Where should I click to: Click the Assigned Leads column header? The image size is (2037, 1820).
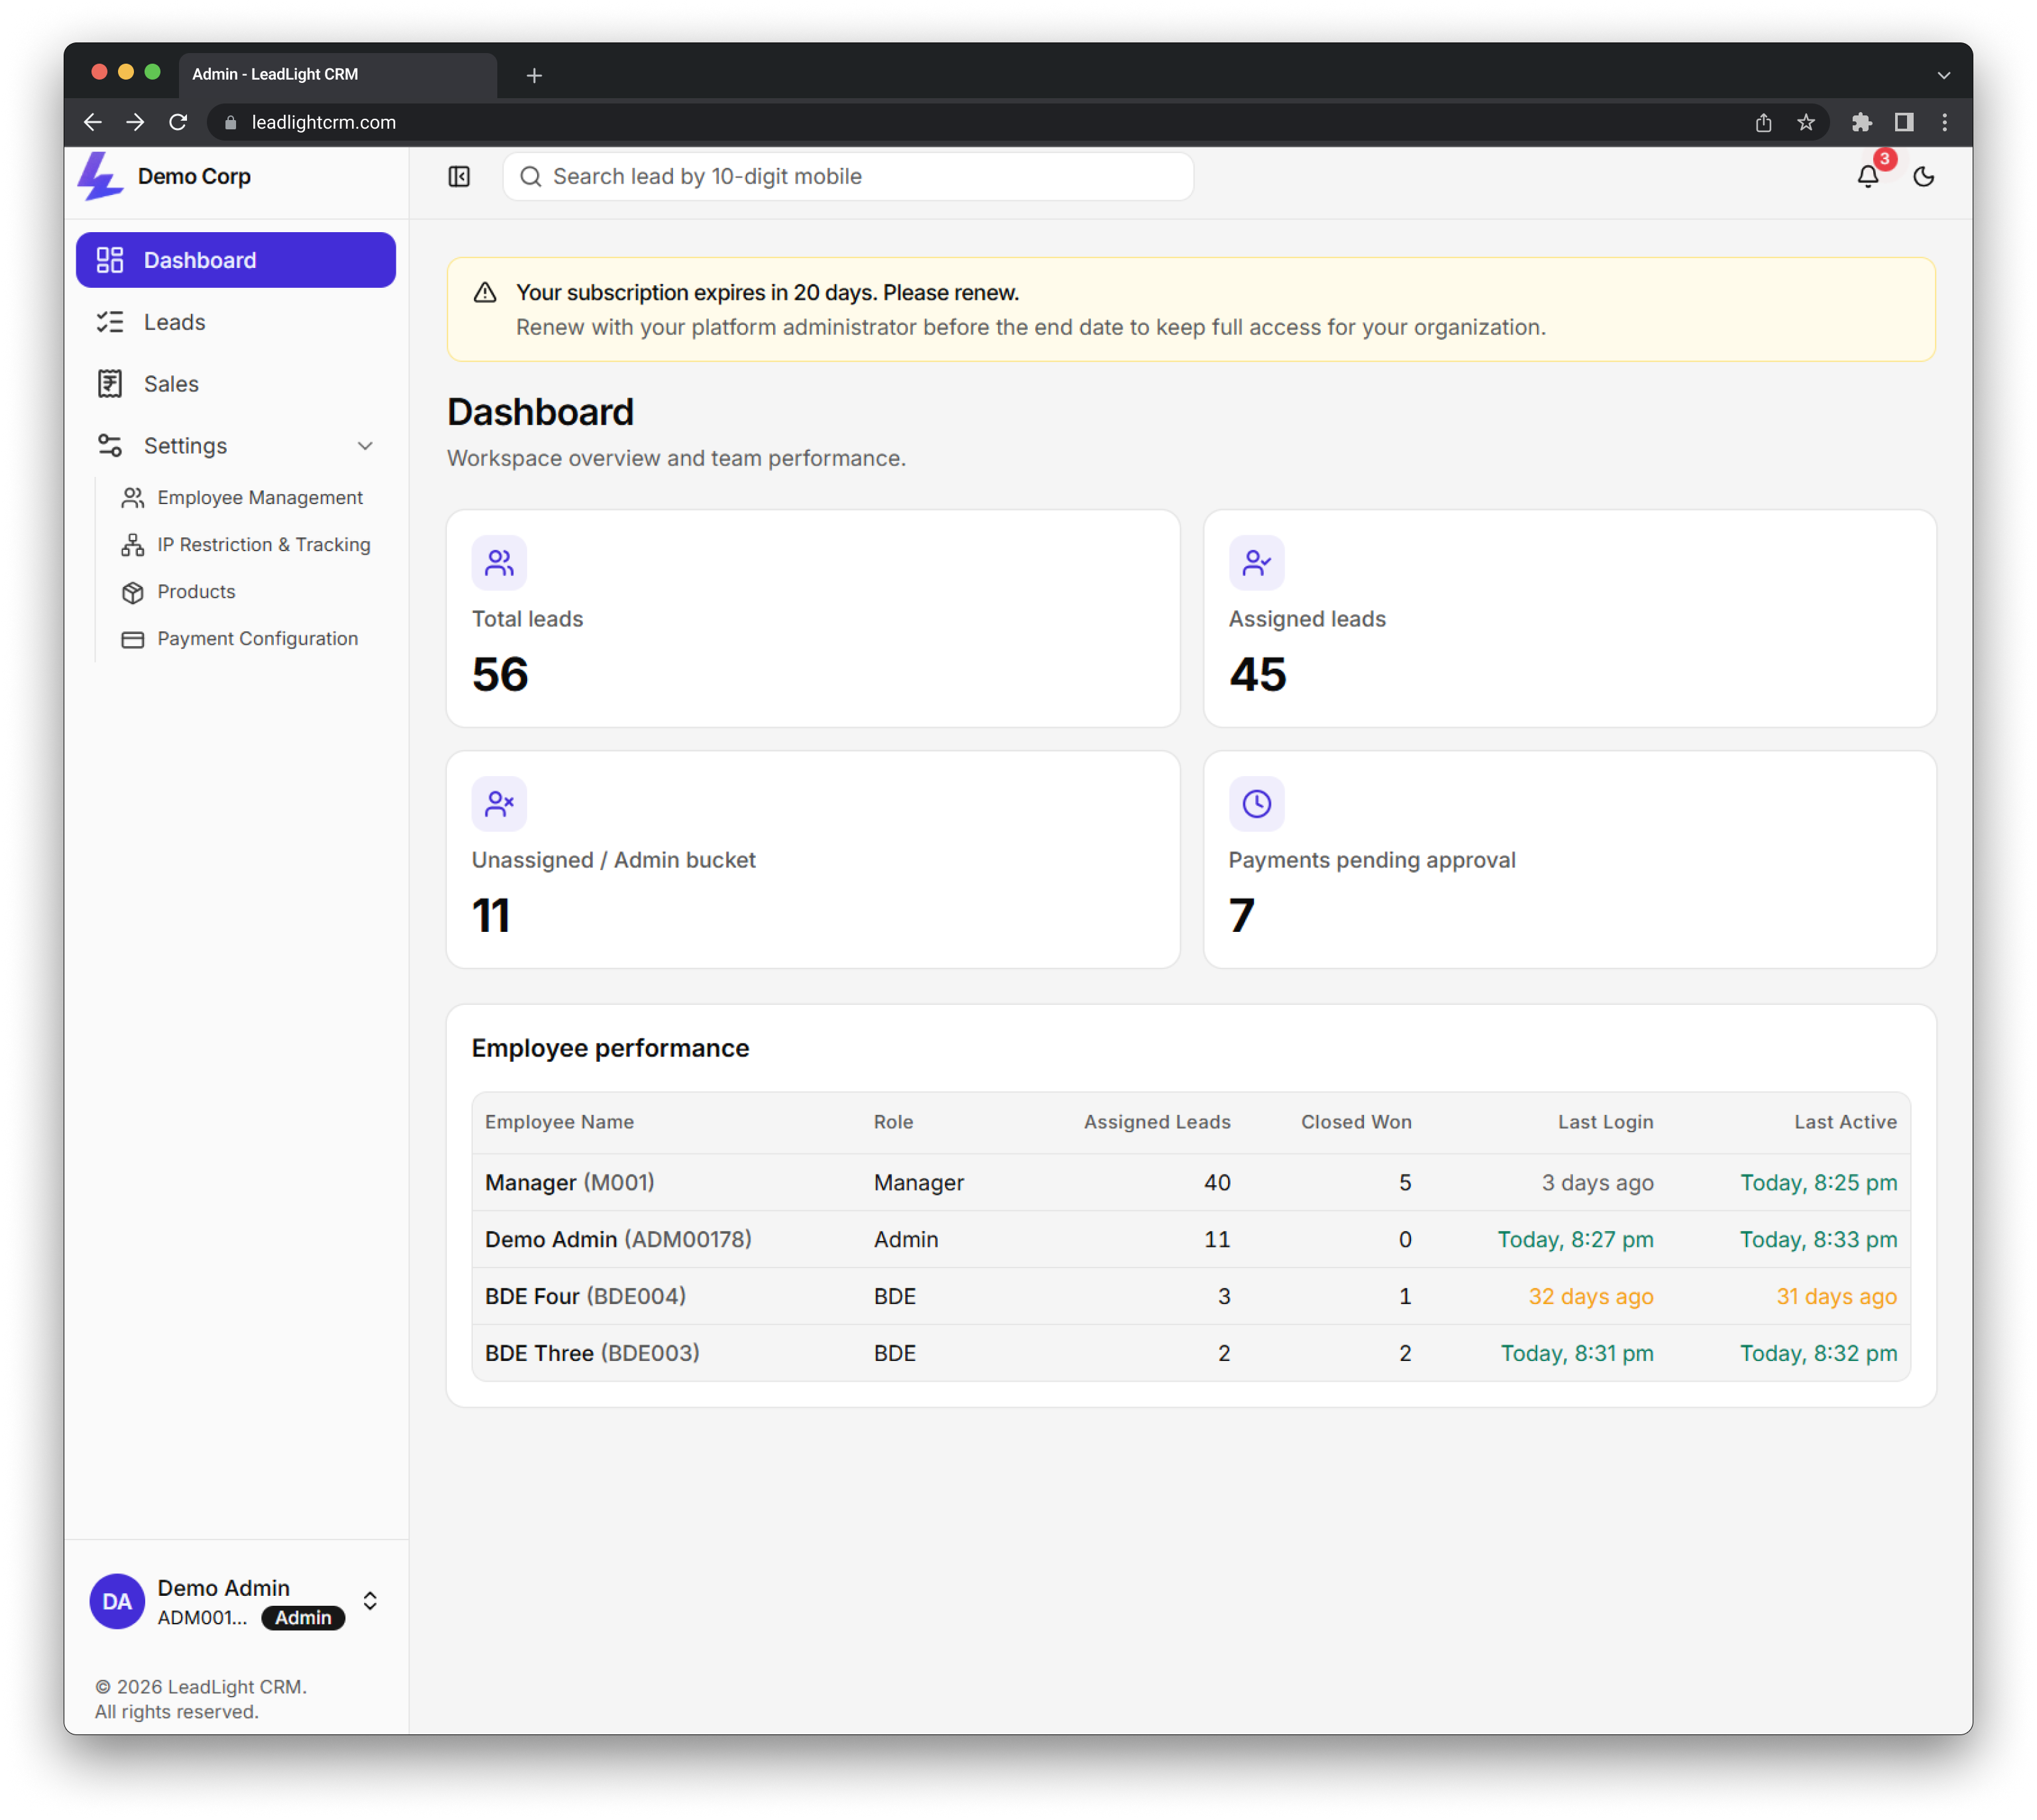click(1156, 1122)
